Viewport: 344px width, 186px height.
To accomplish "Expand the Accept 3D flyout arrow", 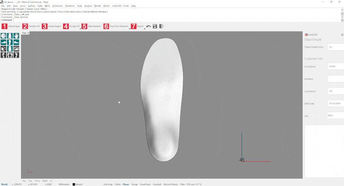I will point(80,29).
